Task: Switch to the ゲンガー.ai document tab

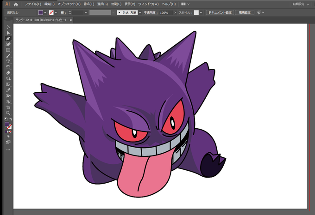Action: 41,20
